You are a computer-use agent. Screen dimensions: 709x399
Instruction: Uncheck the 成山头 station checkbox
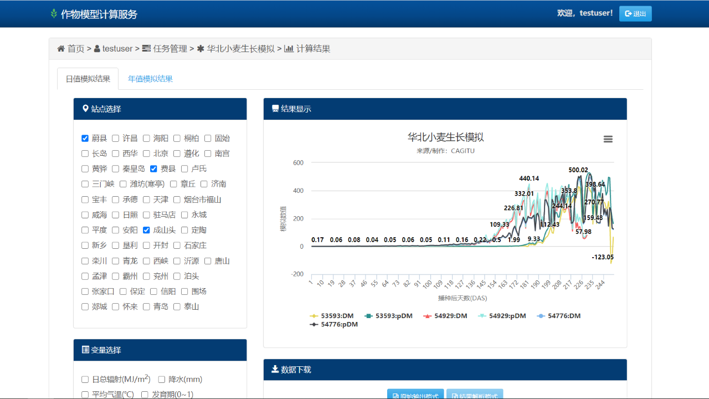pyautogui.click(x=146, y=230)
